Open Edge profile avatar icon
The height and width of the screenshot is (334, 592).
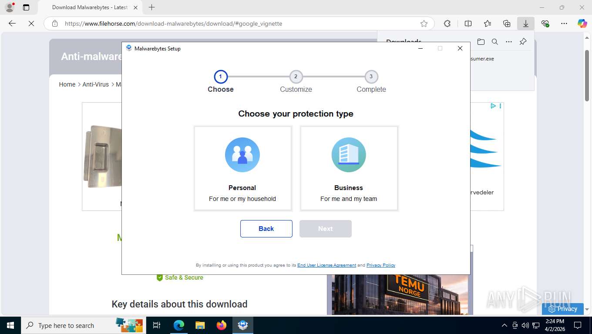click(9, 7)
